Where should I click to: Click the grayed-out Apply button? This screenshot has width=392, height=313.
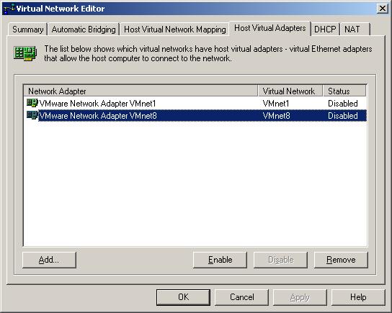tap(300, 297)
